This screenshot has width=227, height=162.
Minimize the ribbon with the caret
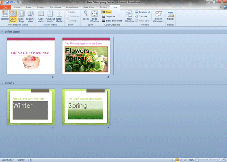tap(221, 7)
